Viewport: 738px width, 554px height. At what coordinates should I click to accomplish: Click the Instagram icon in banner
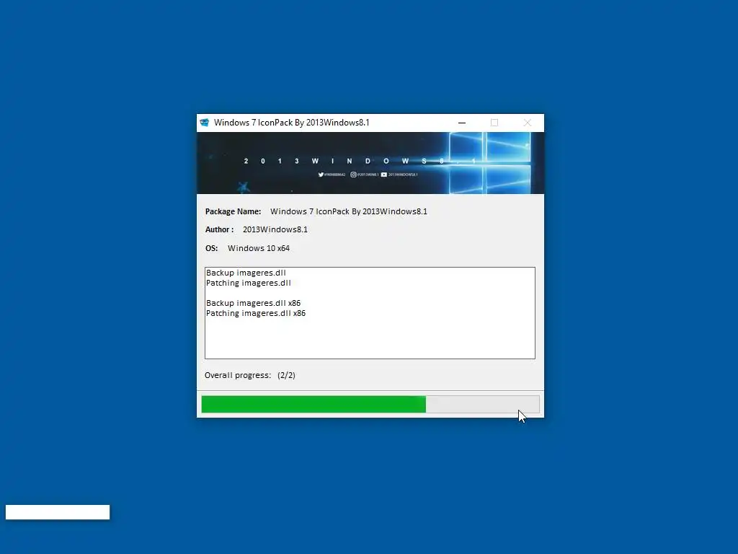(x=353, y=175)
